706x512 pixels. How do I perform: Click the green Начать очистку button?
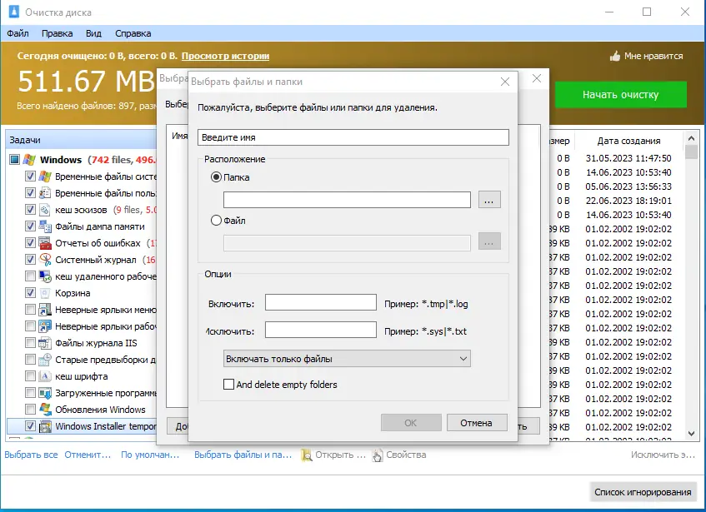620,94
